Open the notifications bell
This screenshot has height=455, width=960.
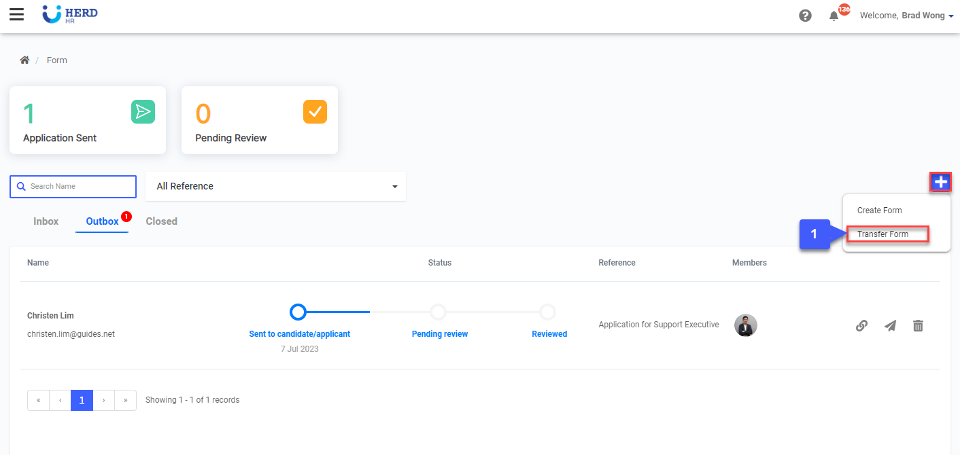coord(834,16)
